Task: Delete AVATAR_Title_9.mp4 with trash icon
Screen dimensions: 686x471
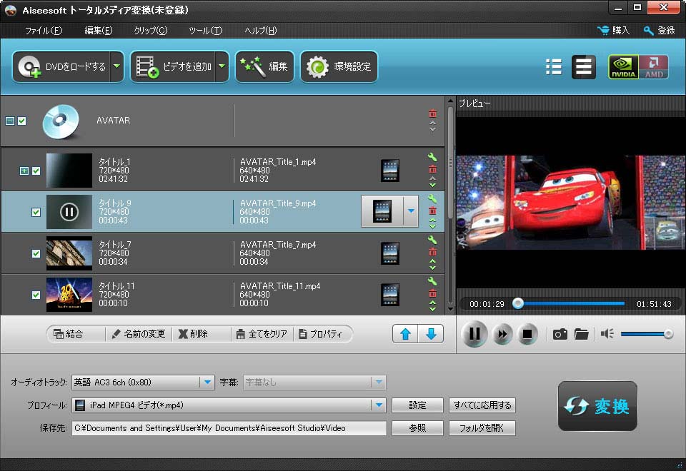Action: tap(432, 211)
